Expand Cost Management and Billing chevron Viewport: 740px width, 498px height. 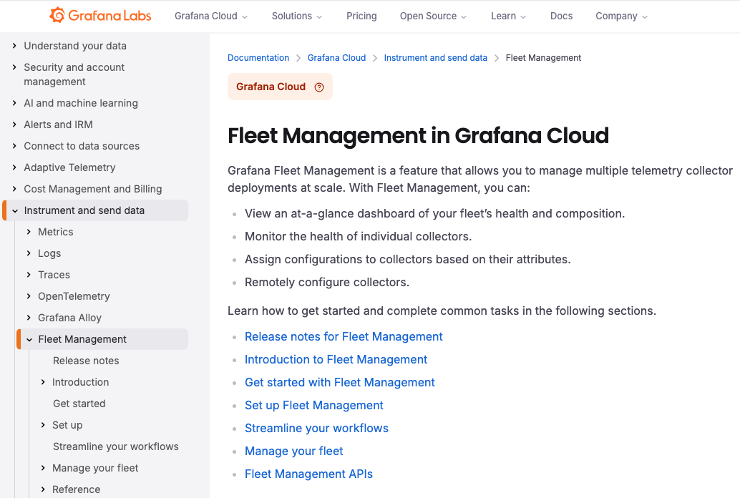point(14,189)
